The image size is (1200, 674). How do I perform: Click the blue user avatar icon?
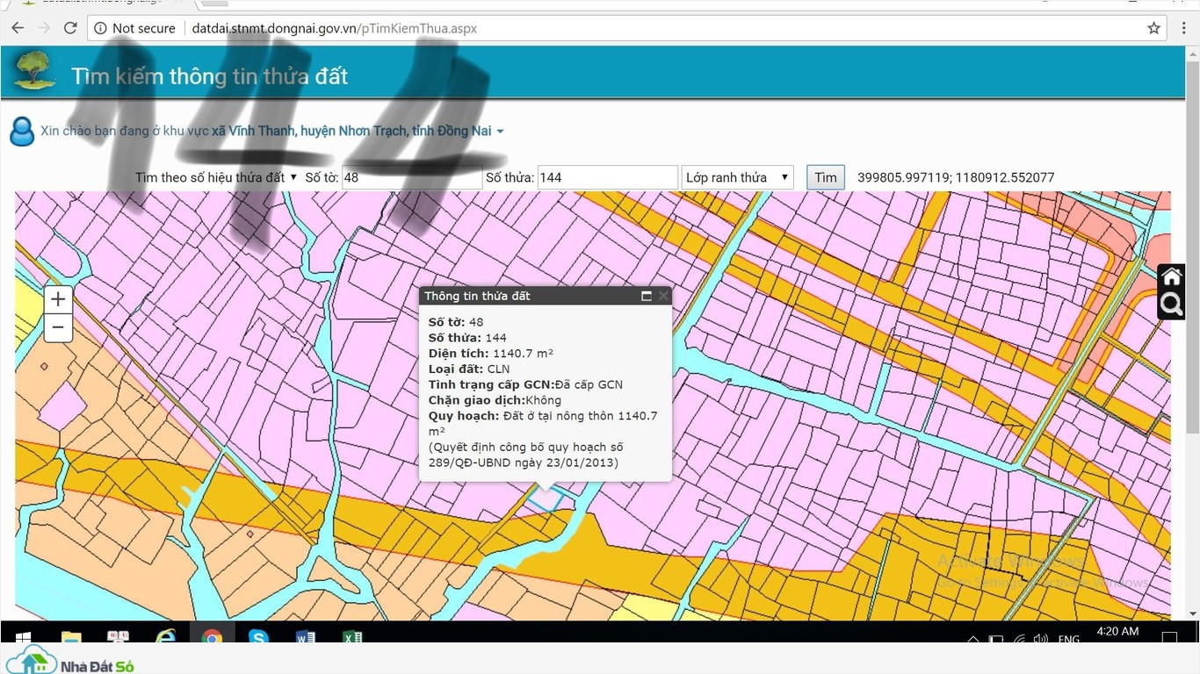22,132
